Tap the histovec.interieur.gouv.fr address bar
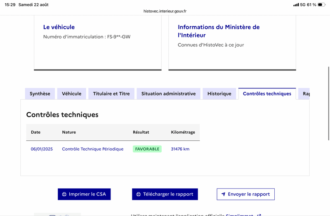This screenshot has height=216, width=330. [x=165, y=11]
